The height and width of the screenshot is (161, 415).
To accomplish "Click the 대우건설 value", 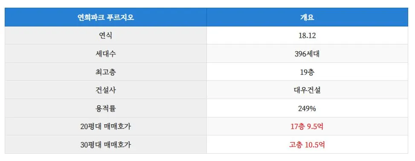I will tap(307, 90).
